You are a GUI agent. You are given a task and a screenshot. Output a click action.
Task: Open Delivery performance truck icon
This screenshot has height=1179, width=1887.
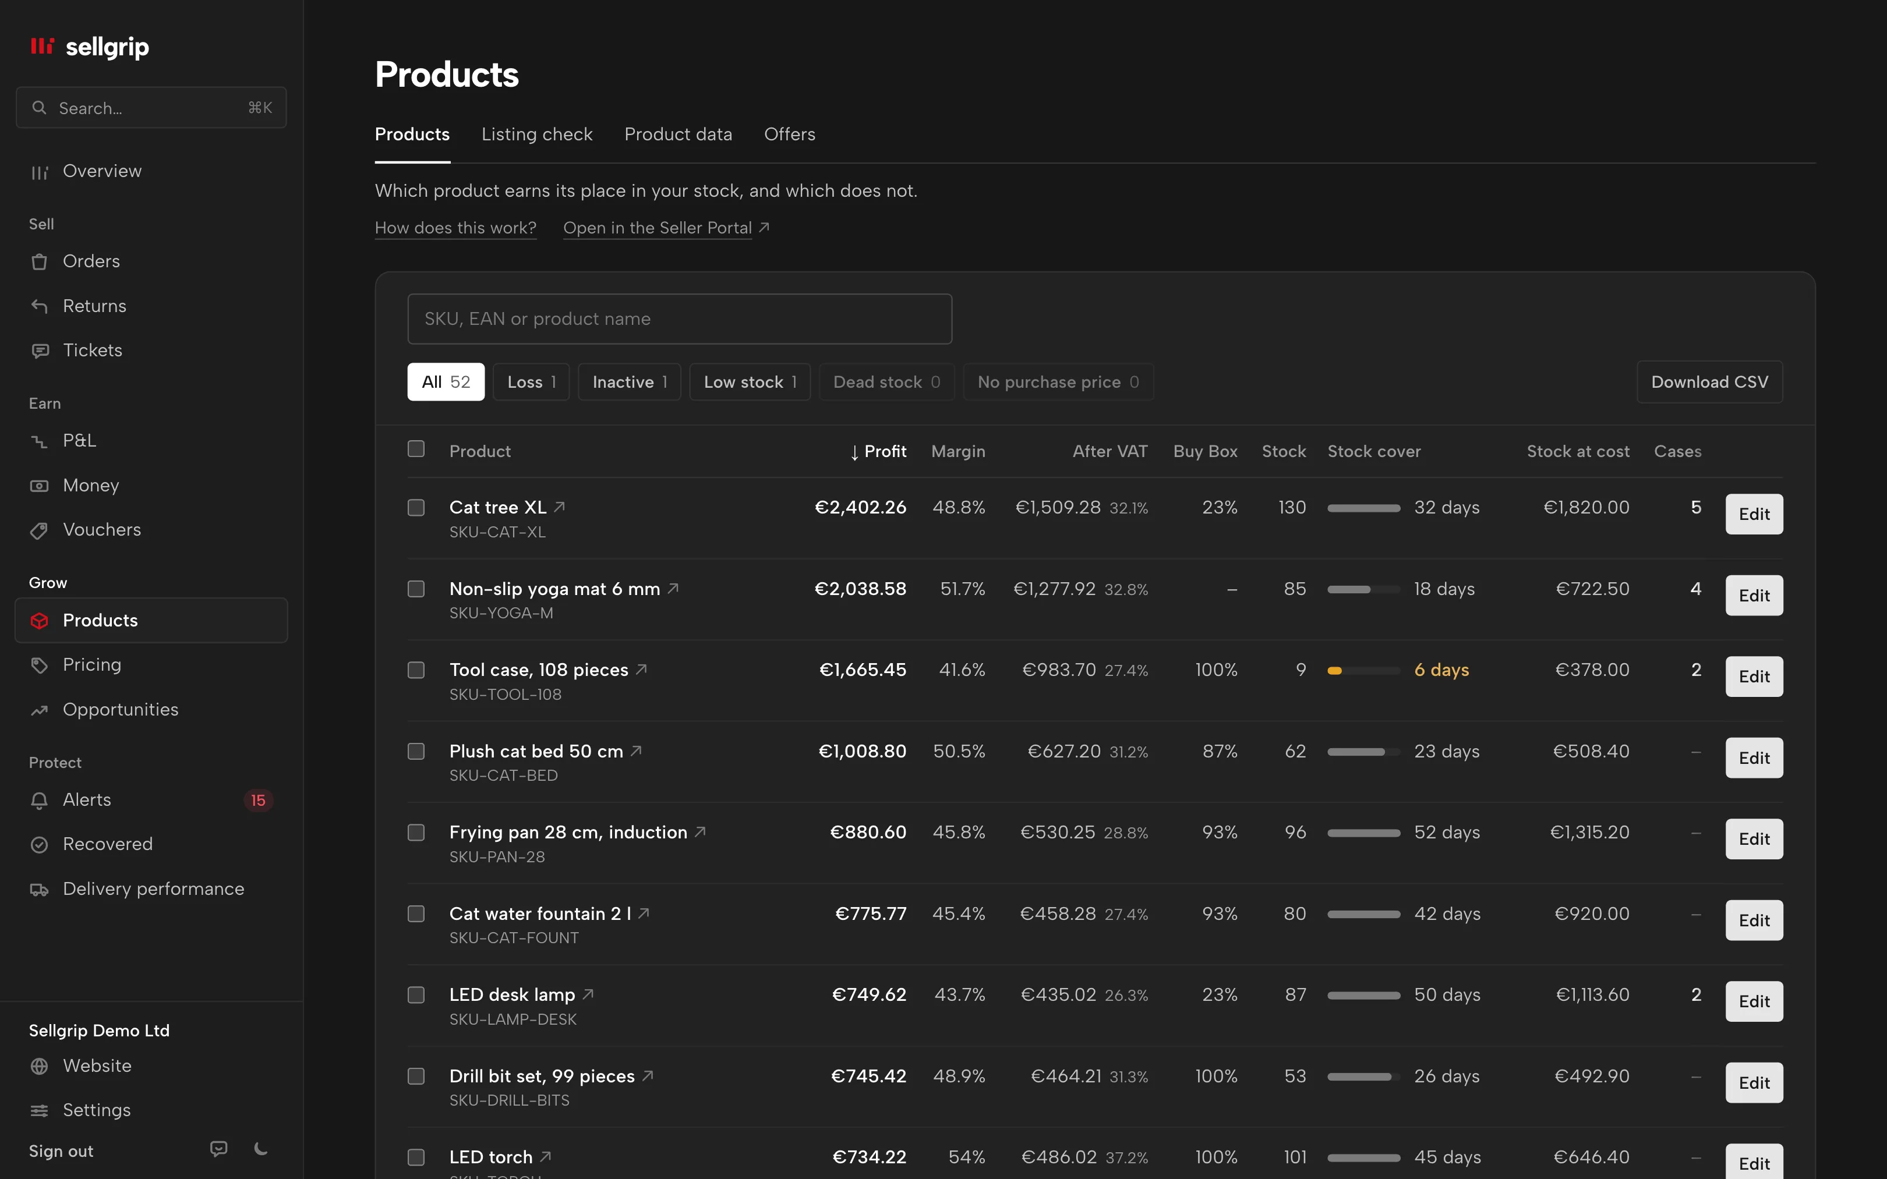[39, 890]
